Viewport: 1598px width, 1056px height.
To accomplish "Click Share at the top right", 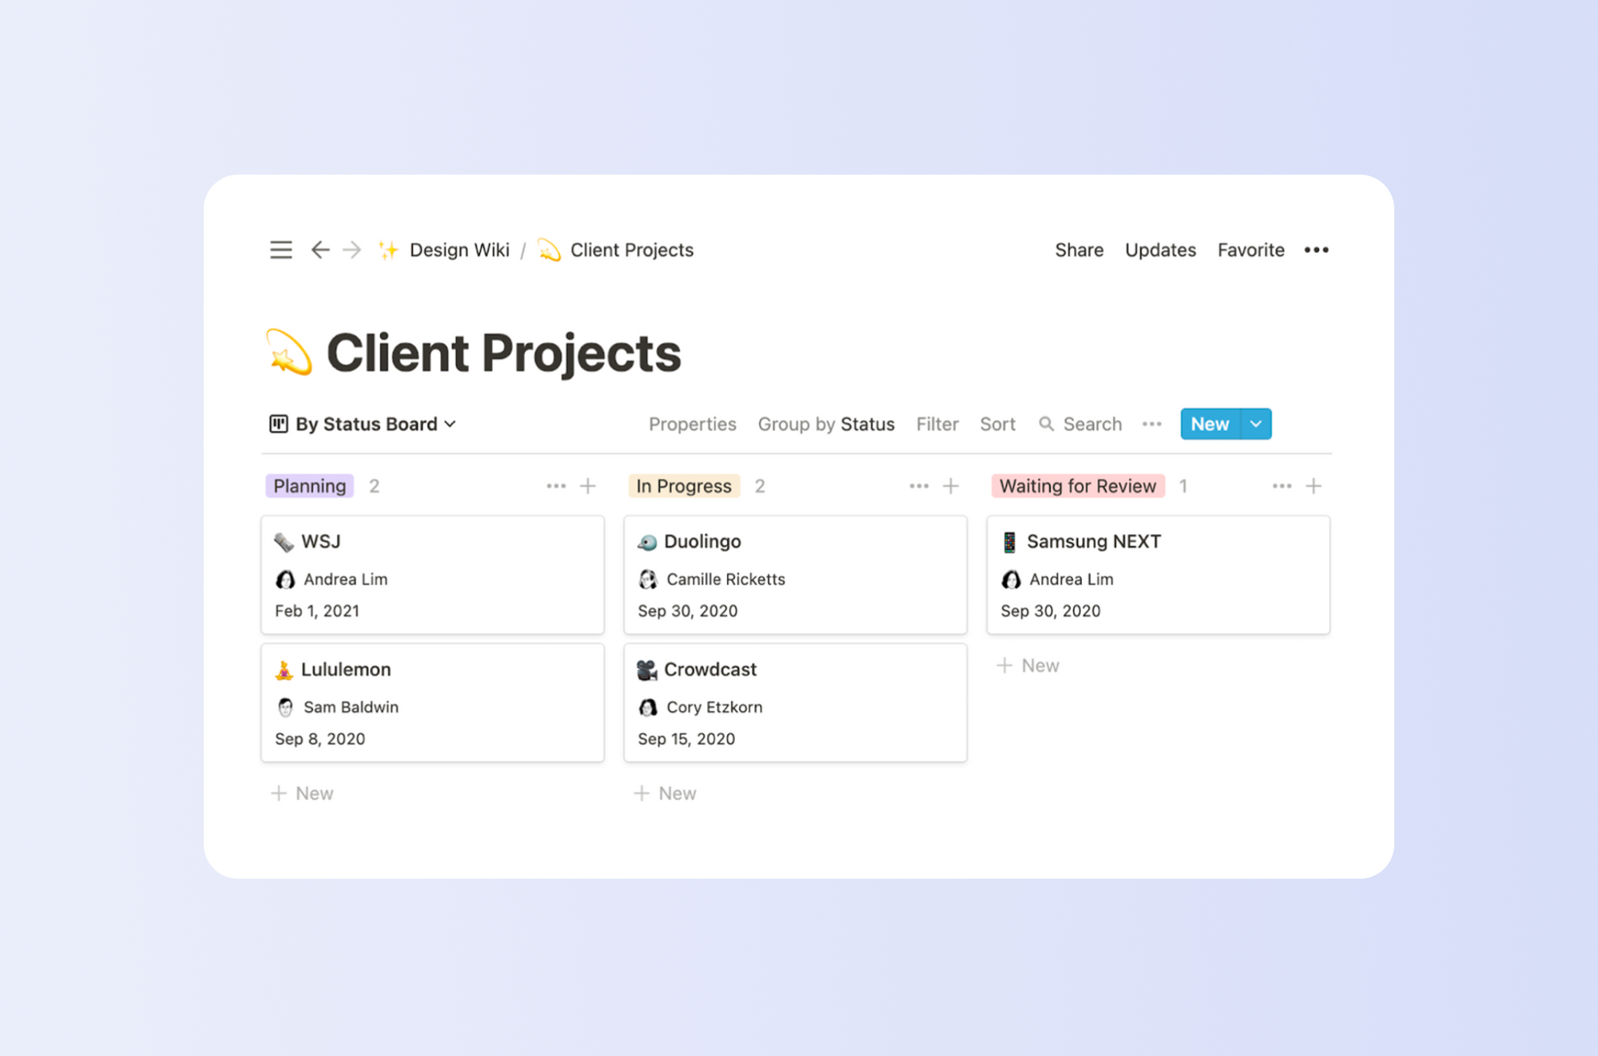I will coord(1079,249).
